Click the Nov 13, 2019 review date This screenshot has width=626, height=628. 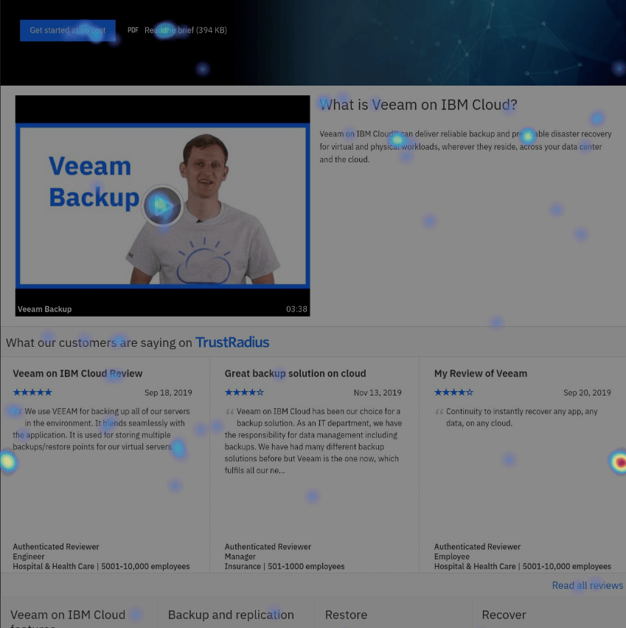[x=378, y=393]
